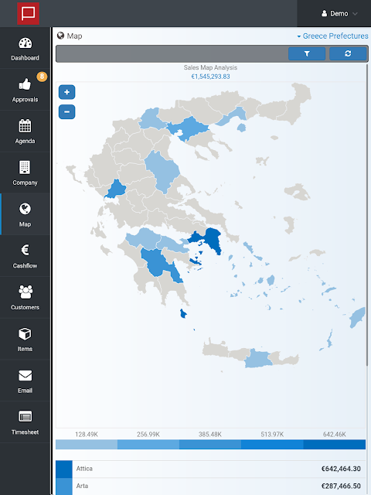Click the Arta row color swatch
Viewport: 371px width, 495px height.
(64, 486)
